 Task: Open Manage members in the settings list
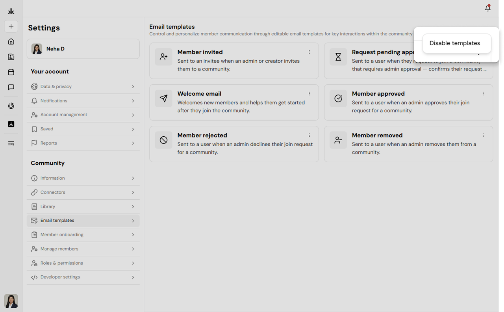[83, 249]
